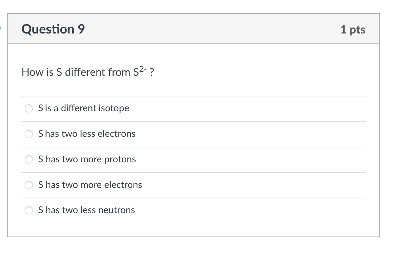Screen dimensions: 419x256
Task: Select radio button for 'S has two less neutrons'
Action: click(29, 210)
